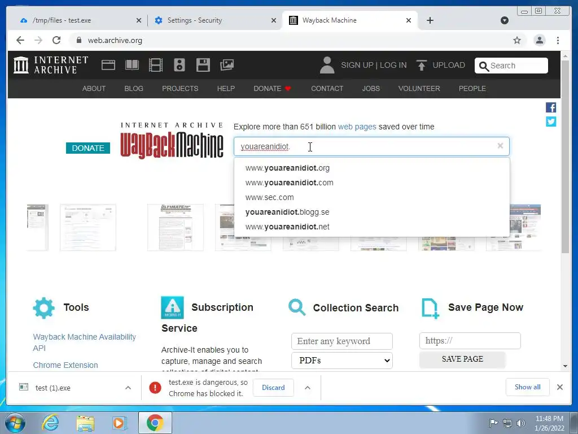Click the teal DONATE button
Image resolution: width=578 pixels, height=434 pixels.
(88, 148)
